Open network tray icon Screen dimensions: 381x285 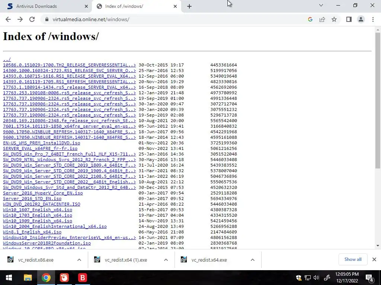pos(308,278)
